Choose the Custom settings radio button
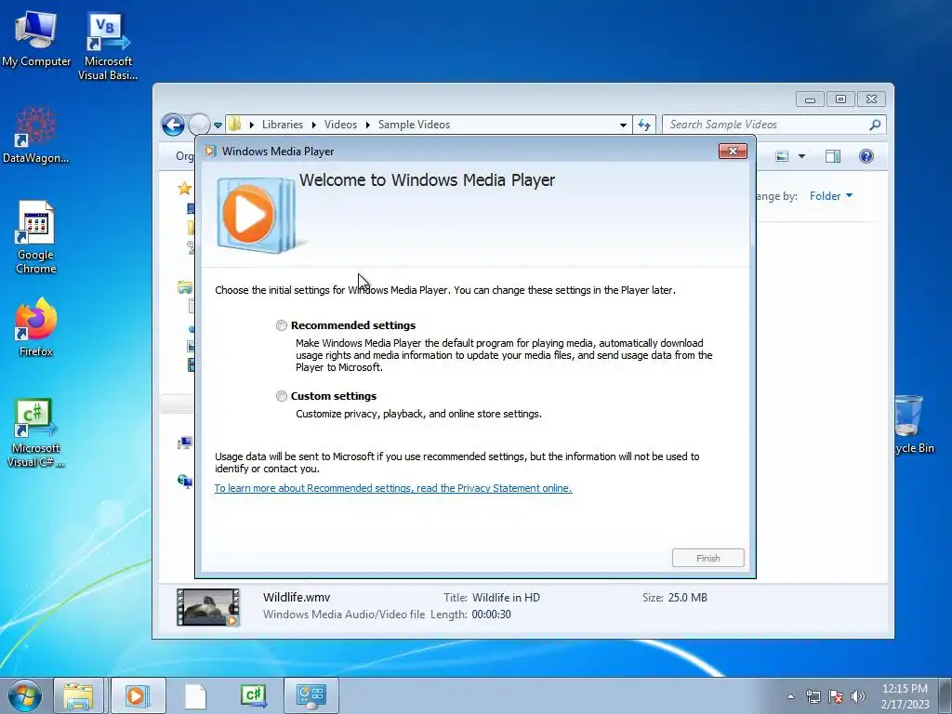Image resolution: width=952 pixels, height=714 pixels. coord(281,396)
